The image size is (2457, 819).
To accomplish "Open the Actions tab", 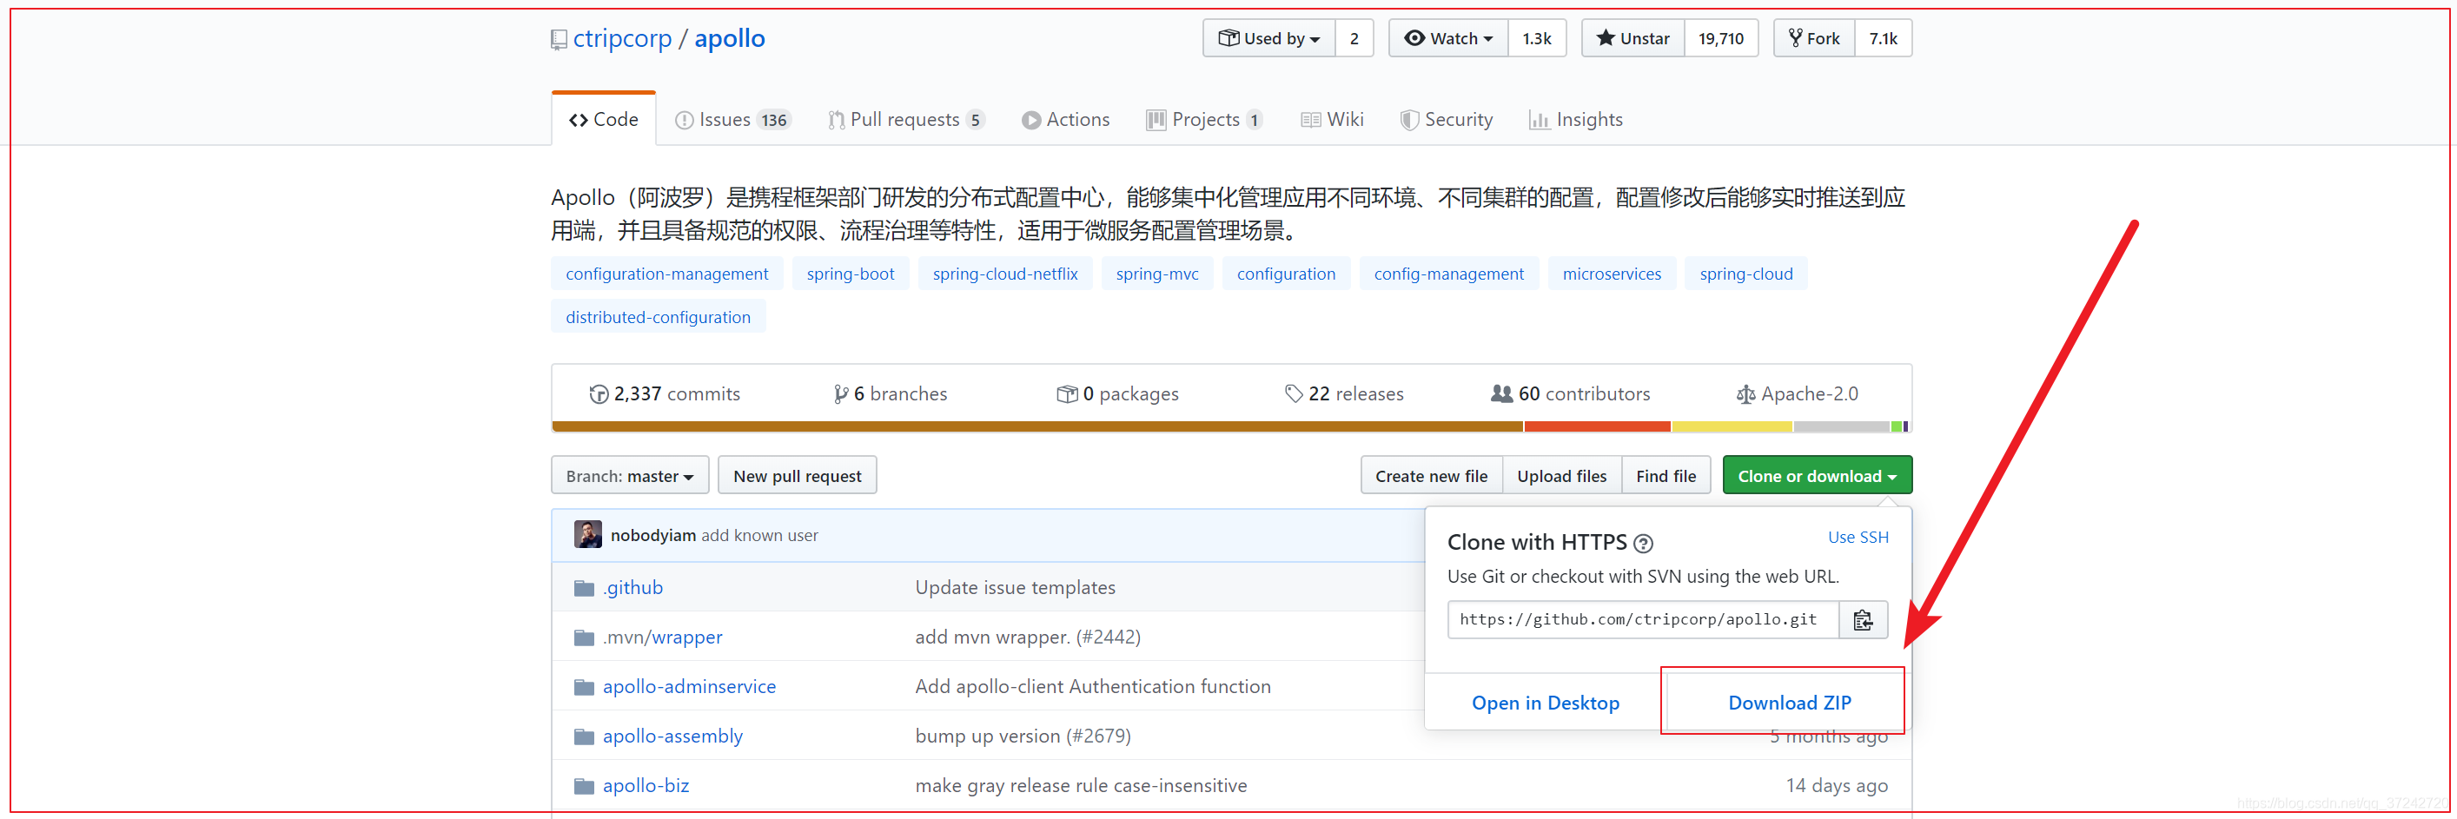I will [1065, 119].
